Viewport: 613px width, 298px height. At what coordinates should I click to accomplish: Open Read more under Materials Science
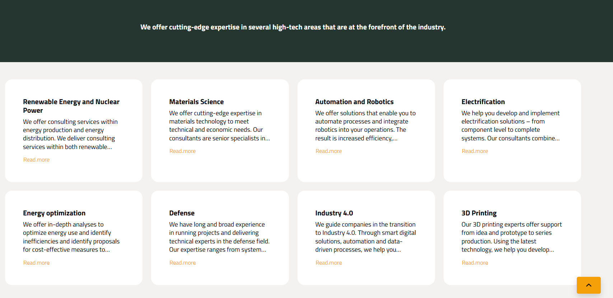pos(182,151)
